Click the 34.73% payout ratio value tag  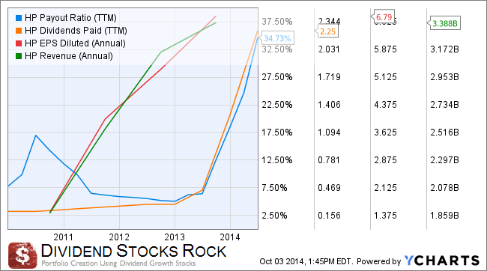pyautogui.click(x=277, y=38)
